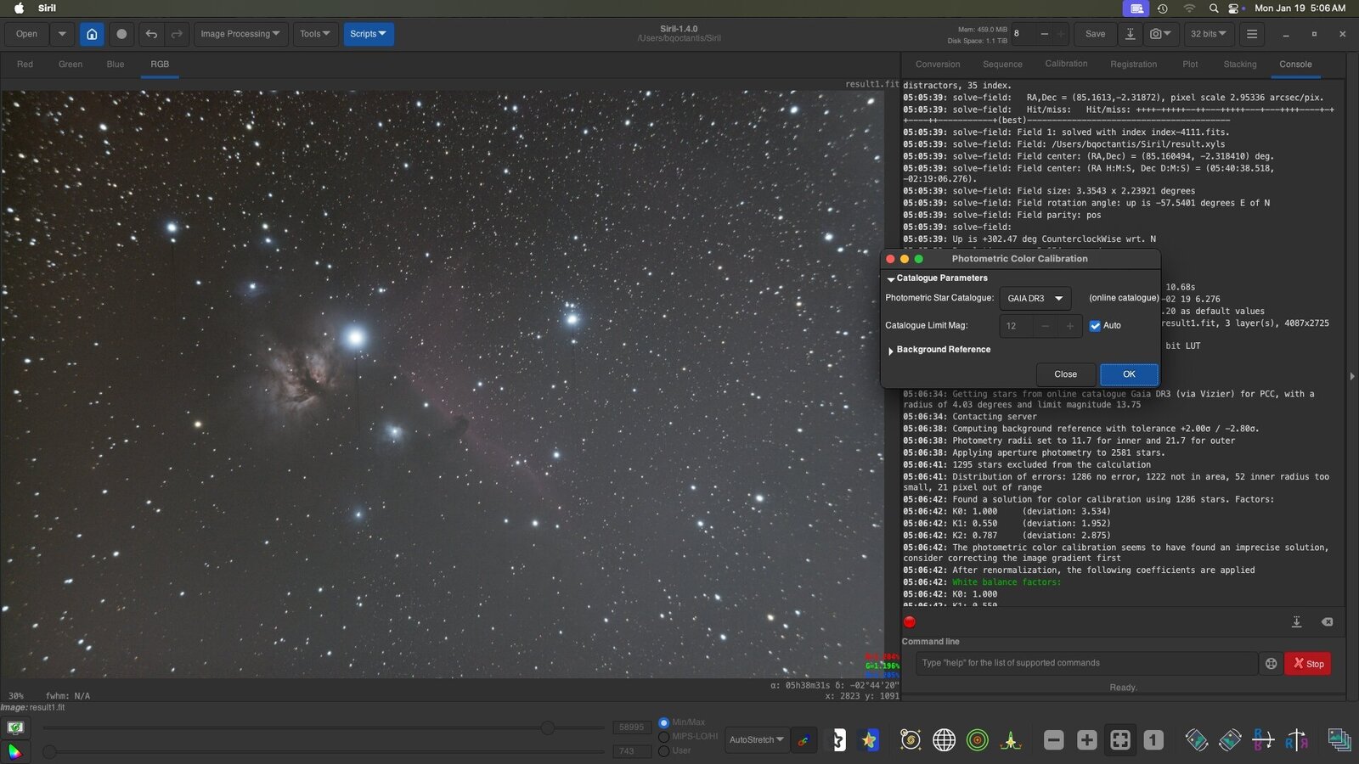Click the home directory icon in toolbar
1359x764 pixels.
92,34
